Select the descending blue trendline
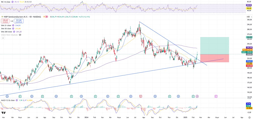 (x=173, y=43)
